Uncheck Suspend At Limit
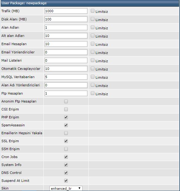The image size is (180, 191). [x=66, y=181]
